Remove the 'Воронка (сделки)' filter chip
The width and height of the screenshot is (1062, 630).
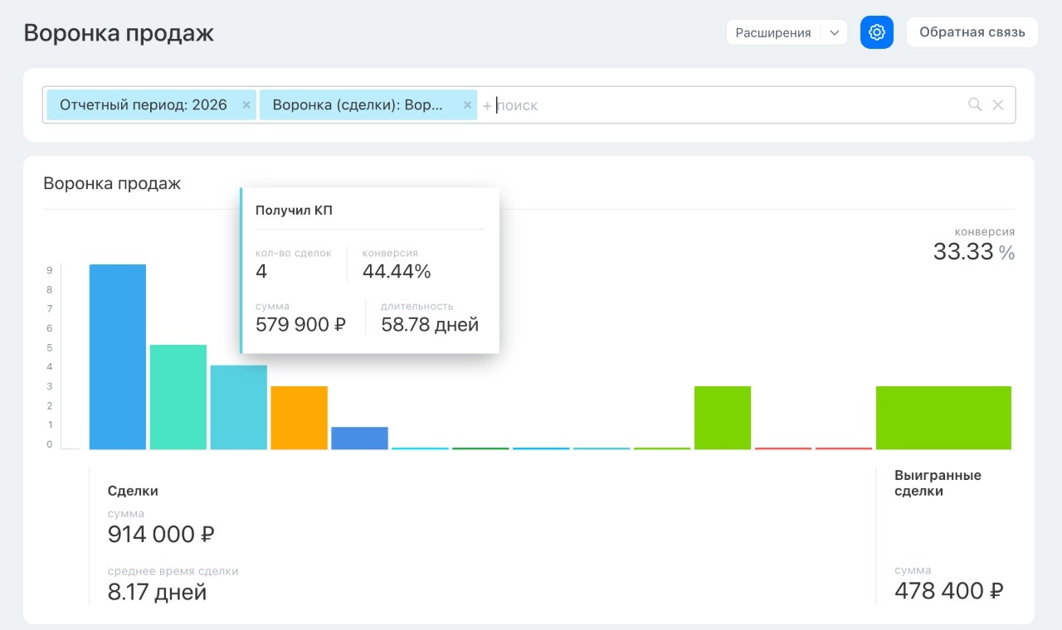pos(467,105)
